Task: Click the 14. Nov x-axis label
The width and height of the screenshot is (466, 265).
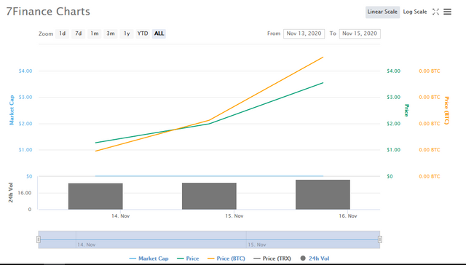Action: [120, 216]
